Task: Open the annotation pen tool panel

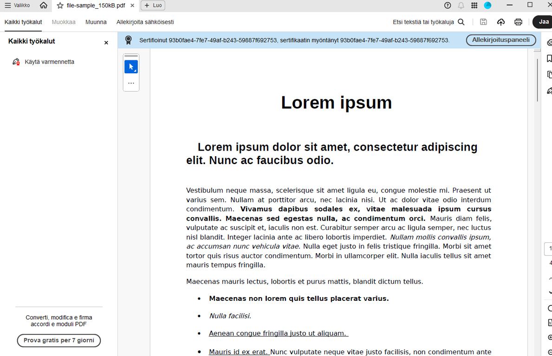Action: [549, 90]
